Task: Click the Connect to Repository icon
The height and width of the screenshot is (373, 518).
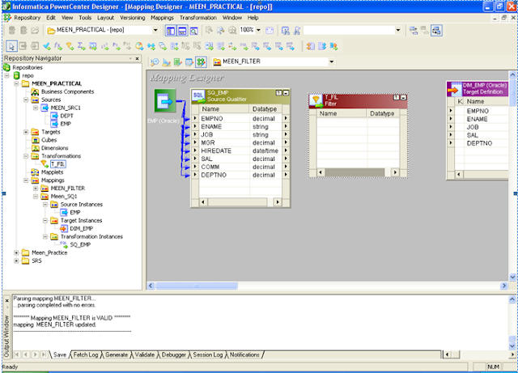Action: [12, 31]
